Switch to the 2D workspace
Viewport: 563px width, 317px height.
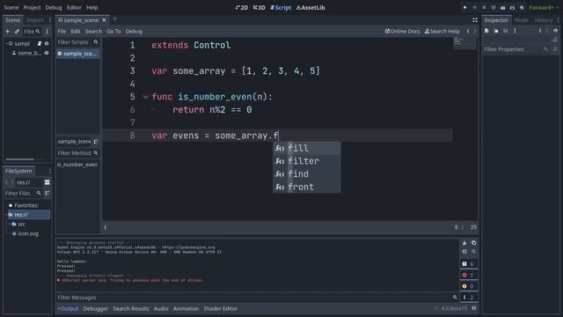point(242,7)
